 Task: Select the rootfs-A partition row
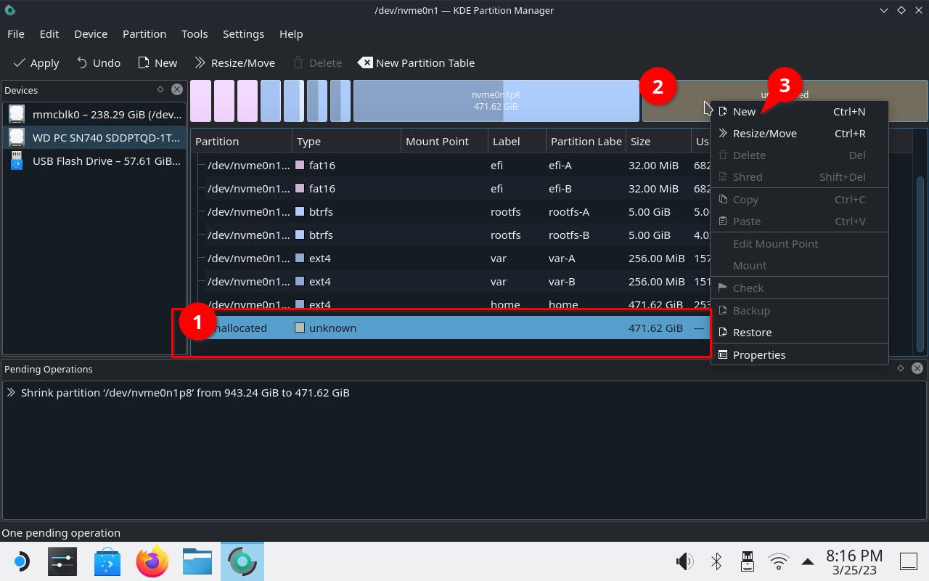pyautogui.click(x=450, y=211)
